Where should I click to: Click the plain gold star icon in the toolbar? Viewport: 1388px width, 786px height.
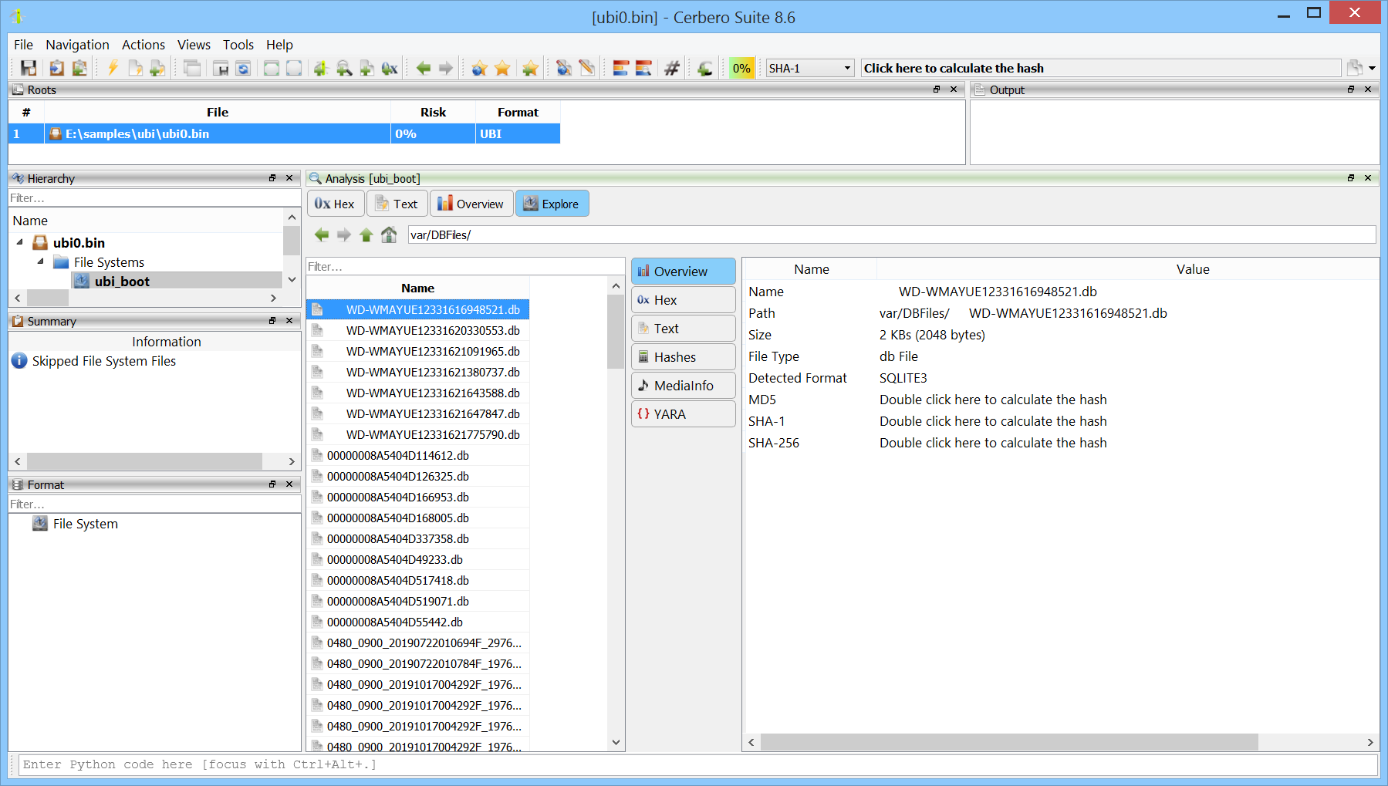tap(502, 68)
